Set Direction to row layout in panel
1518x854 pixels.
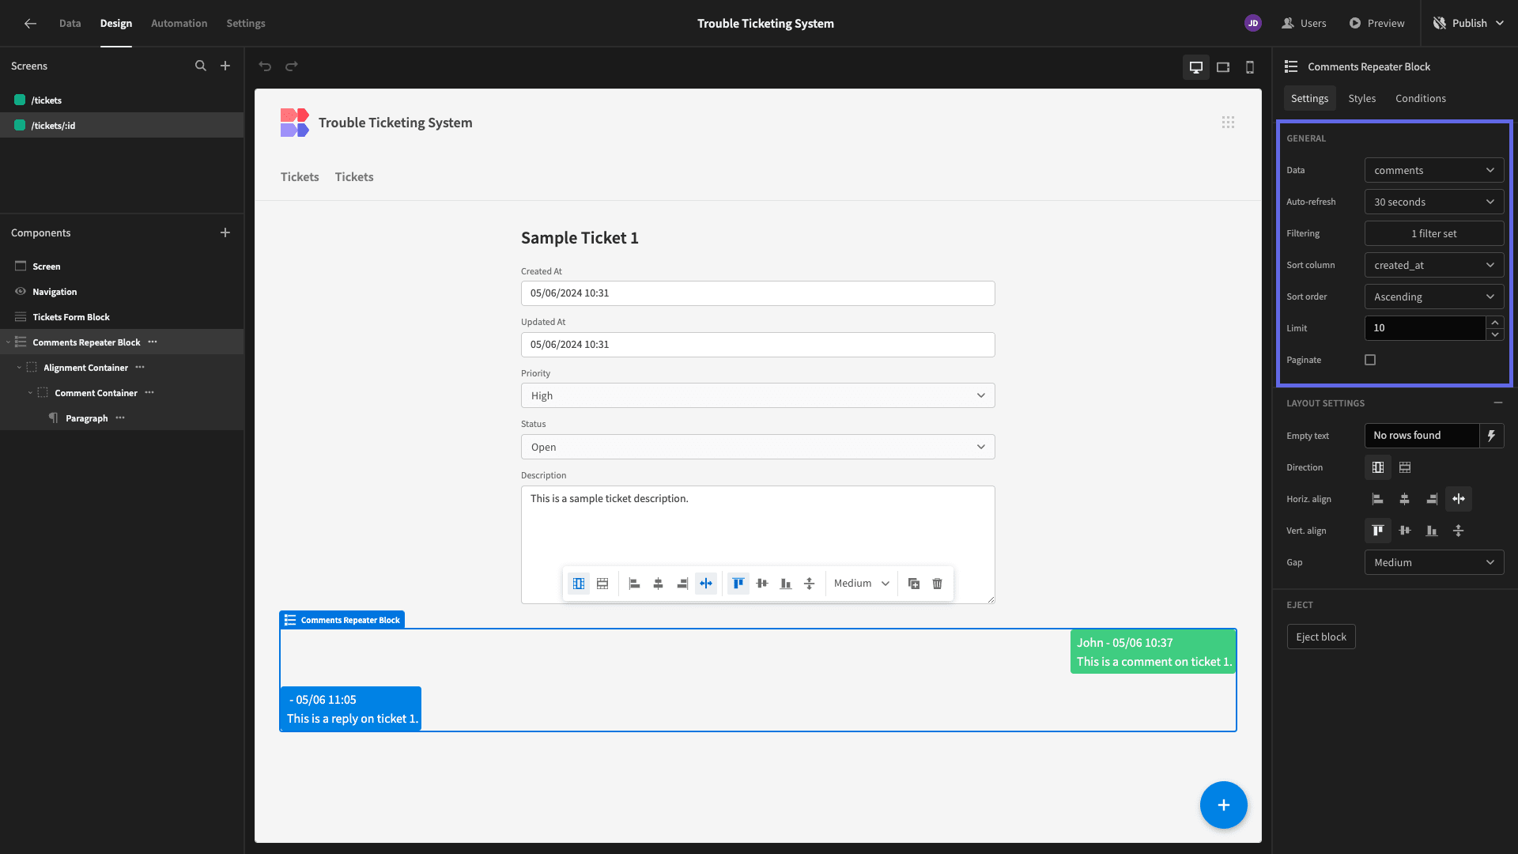pyautogui.click(x=1405, y=467)
